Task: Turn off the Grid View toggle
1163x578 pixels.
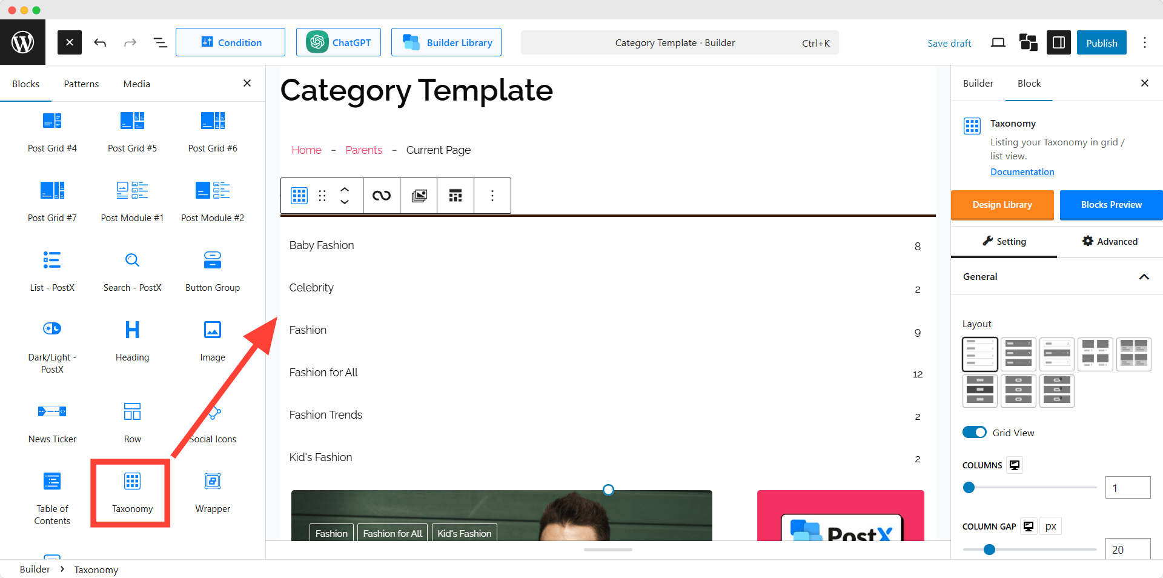Action: [x=975, y=433]
